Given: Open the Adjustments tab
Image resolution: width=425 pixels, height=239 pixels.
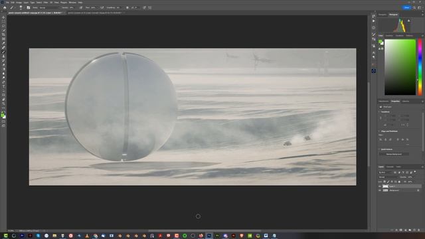Looking at the screenshot, I should [x=383, y=101].
